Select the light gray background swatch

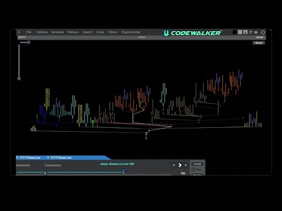(240, 32)
